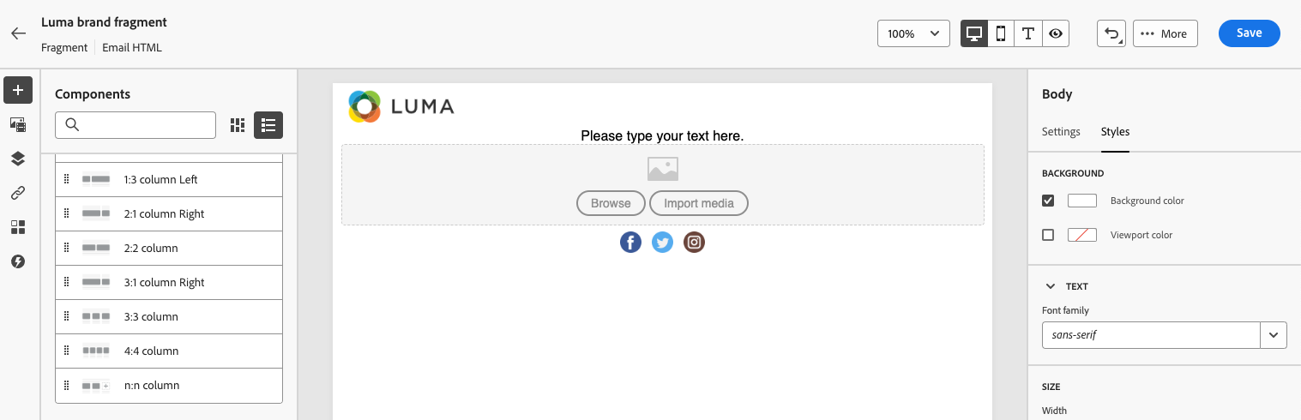Open the lightning bolt conditional content icon
This screenshot has width=1301, height=420.
[x=18, y=261]
